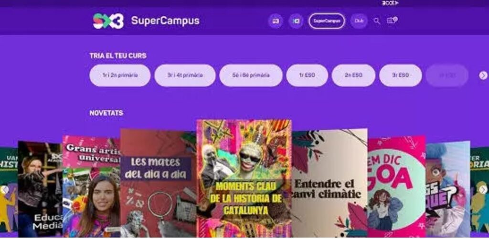Click the SX3 logo in the header
Screen dimensions: 489x239
[108, 21]
